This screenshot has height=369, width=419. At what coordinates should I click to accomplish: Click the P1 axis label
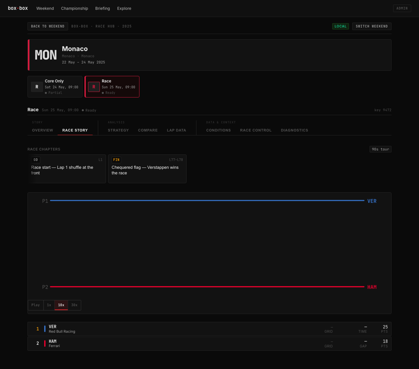pos(45,201)
